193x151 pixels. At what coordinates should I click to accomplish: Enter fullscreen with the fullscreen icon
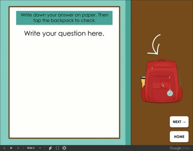58,148
